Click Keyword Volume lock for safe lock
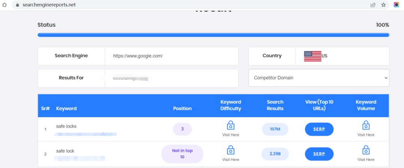The height and width of the screenshot is (168, 404). 365,150
